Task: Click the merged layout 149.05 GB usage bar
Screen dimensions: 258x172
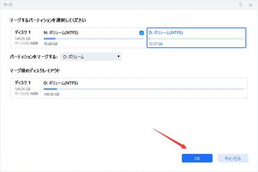Action: (x=144, y=89)
